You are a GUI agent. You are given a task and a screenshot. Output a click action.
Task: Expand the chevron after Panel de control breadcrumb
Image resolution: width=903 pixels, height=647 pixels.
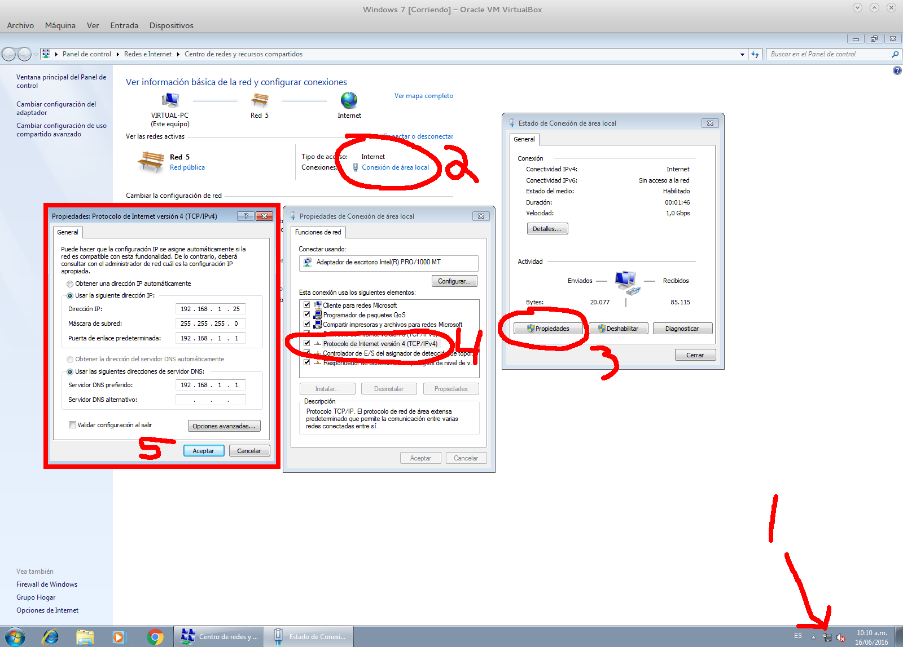118,54
